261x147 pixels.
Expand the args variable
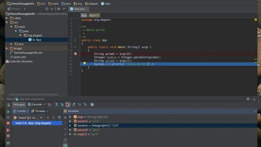pyautogui.click(x=70, y=117)
